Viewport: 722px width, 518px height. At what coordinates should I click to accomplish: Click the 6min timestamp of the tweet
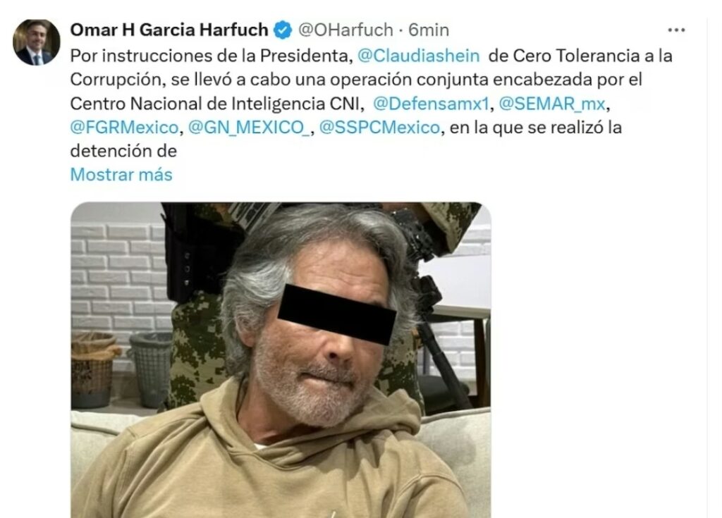pyautogui.click(x=429, y=30)
